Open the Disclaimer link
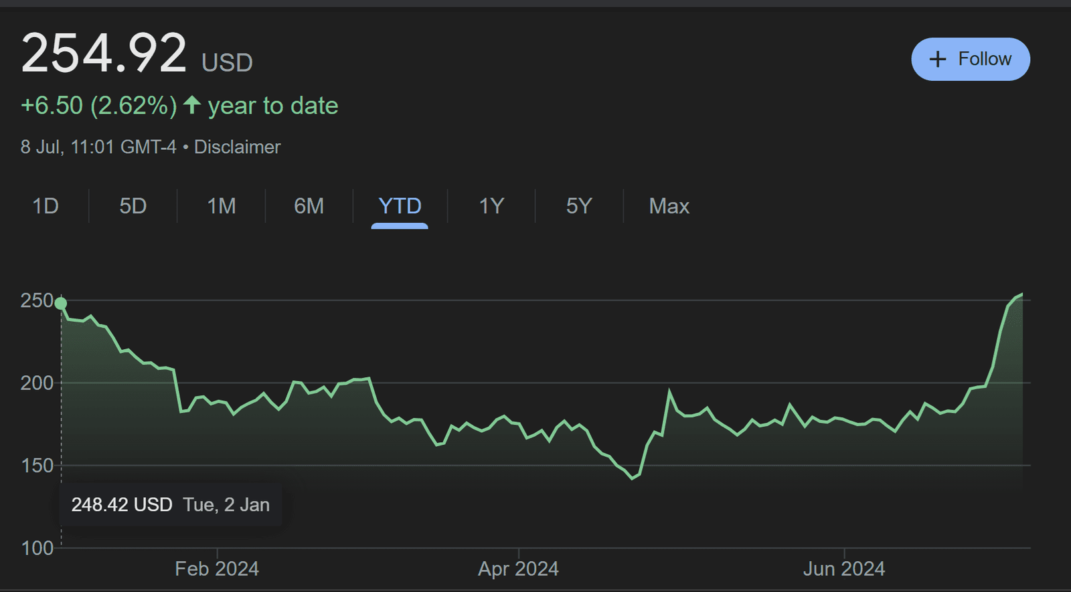 tap(237, 147)
